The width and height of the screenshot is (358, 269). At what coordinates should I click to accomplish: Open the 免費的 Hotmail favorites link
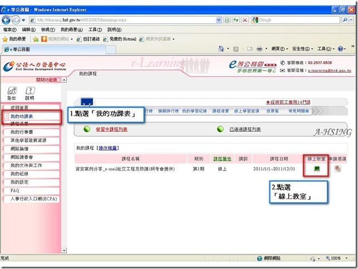(120, 39)
